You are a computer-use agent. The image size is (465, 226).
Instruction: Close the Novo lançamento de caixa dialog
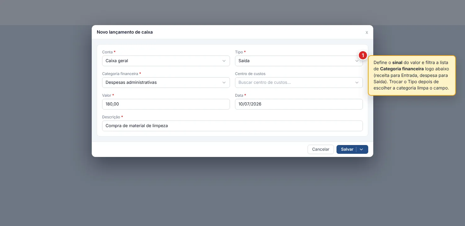point(367,32)
